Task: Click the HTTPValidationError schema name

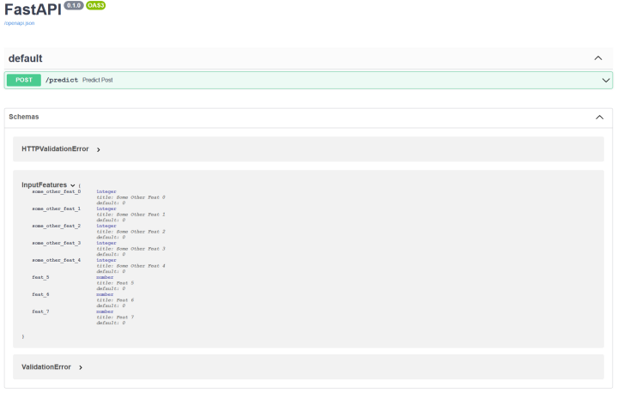Action: 55,149
